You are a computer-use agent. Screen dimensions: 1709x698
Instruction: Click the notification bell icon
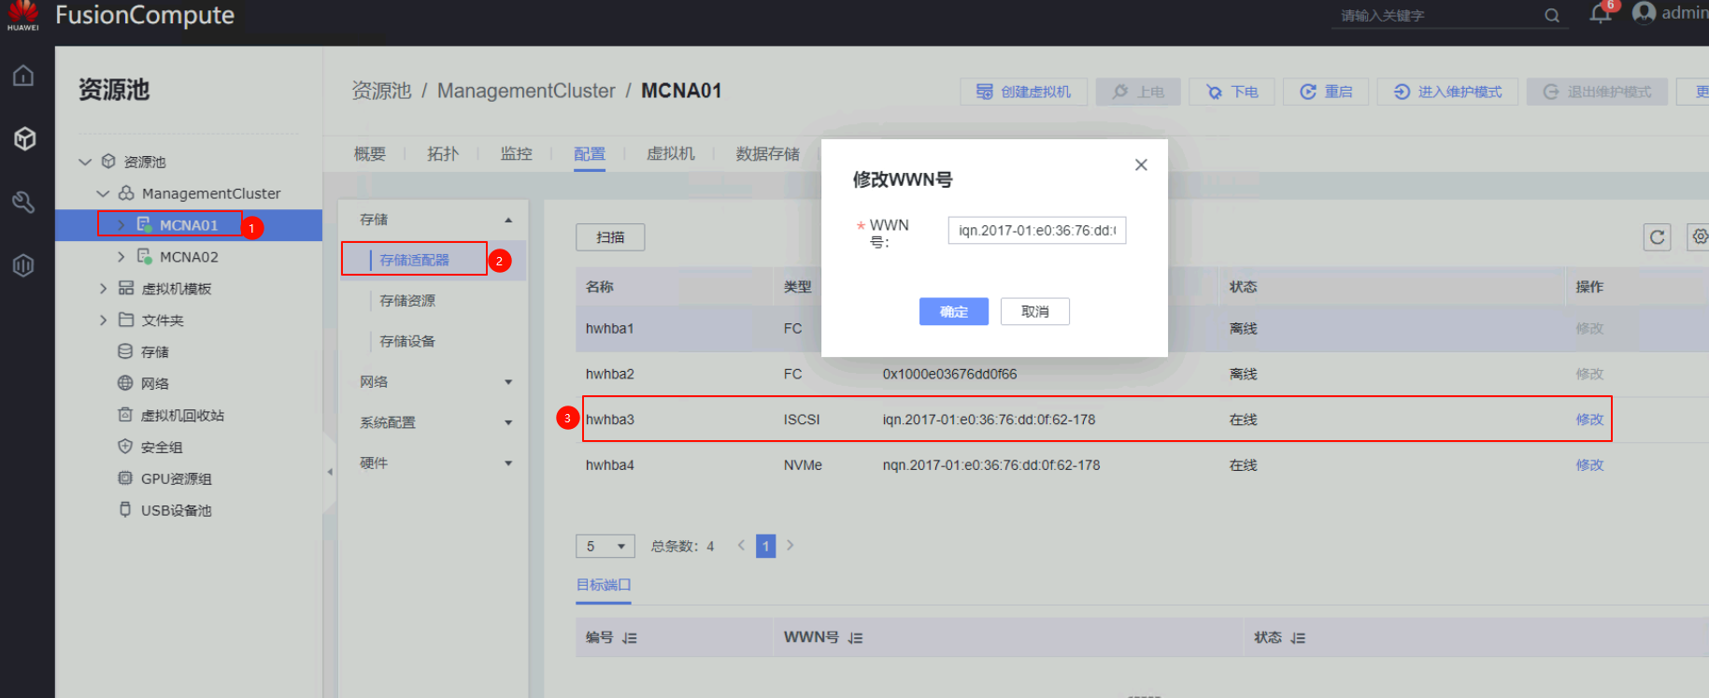click(1600, 14)
